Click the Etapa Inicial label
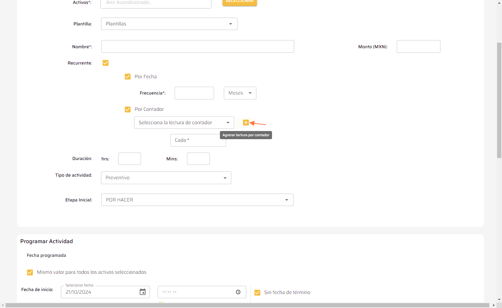This screenshot has width=502, height=308. pos(79,200)
